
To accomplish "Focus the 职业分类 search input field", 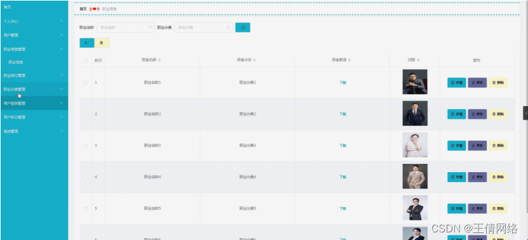I will point(204,27).
